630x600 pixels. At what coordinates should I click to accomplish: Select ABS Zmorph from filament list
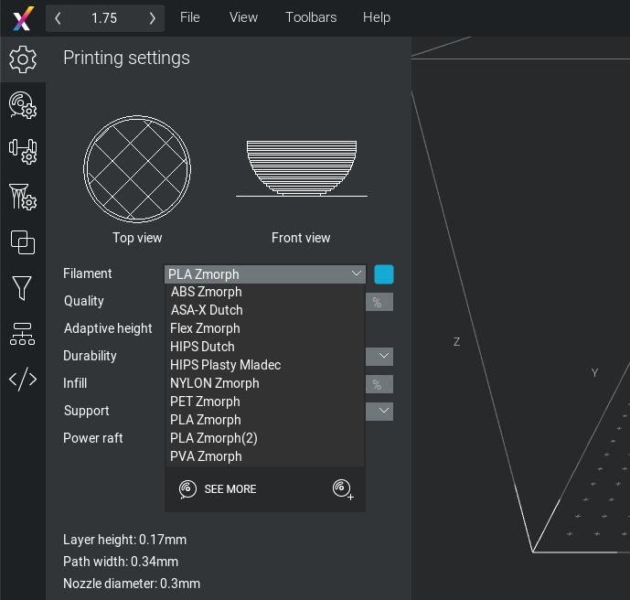(264, 292)
